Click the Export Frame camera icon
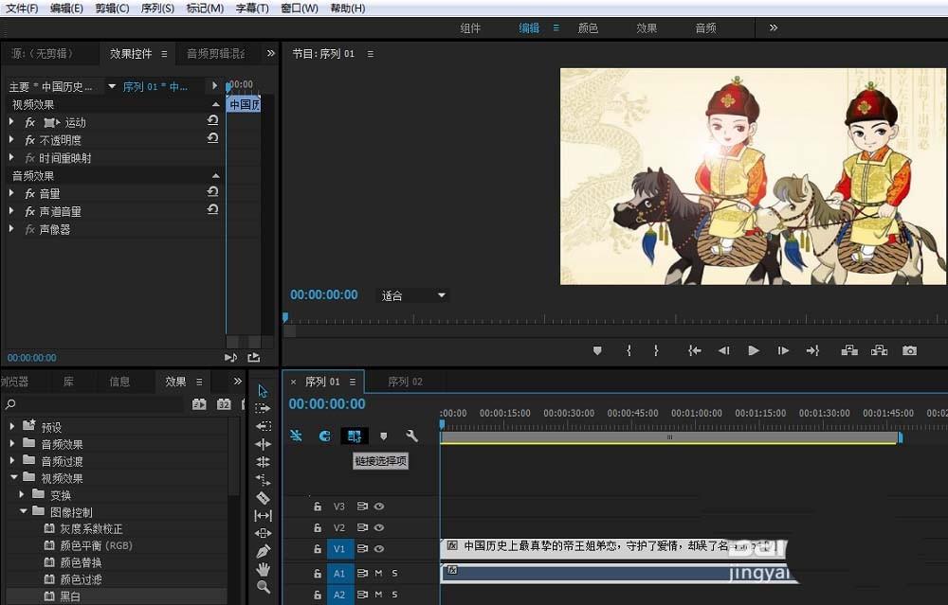The height and width of the screenshot is (605, 948). tap(909, 350)
